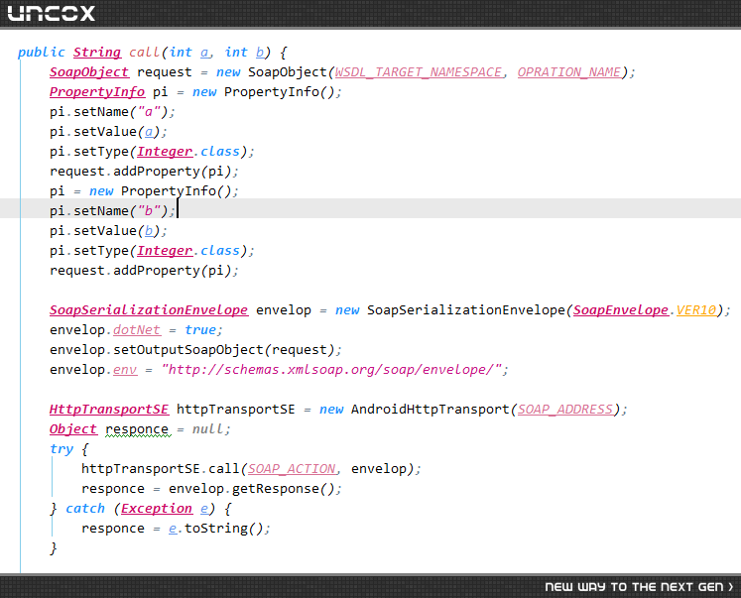Click the 'AndroidHttpTransport' constructor name
Screen dimensions: 741x598
tap(431, 409)
